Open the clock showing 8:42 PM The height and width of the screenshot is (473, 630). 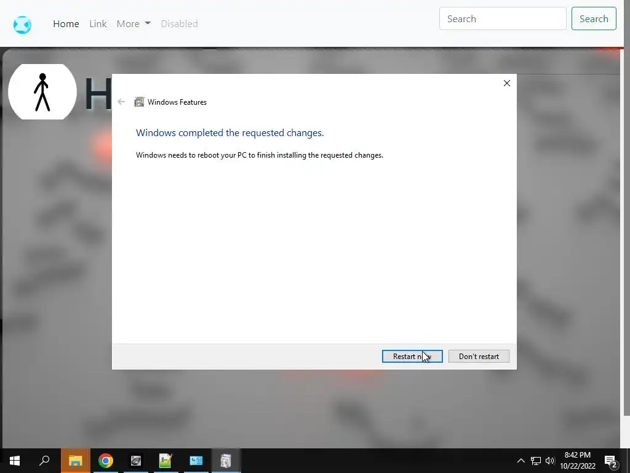click(578, 461)
